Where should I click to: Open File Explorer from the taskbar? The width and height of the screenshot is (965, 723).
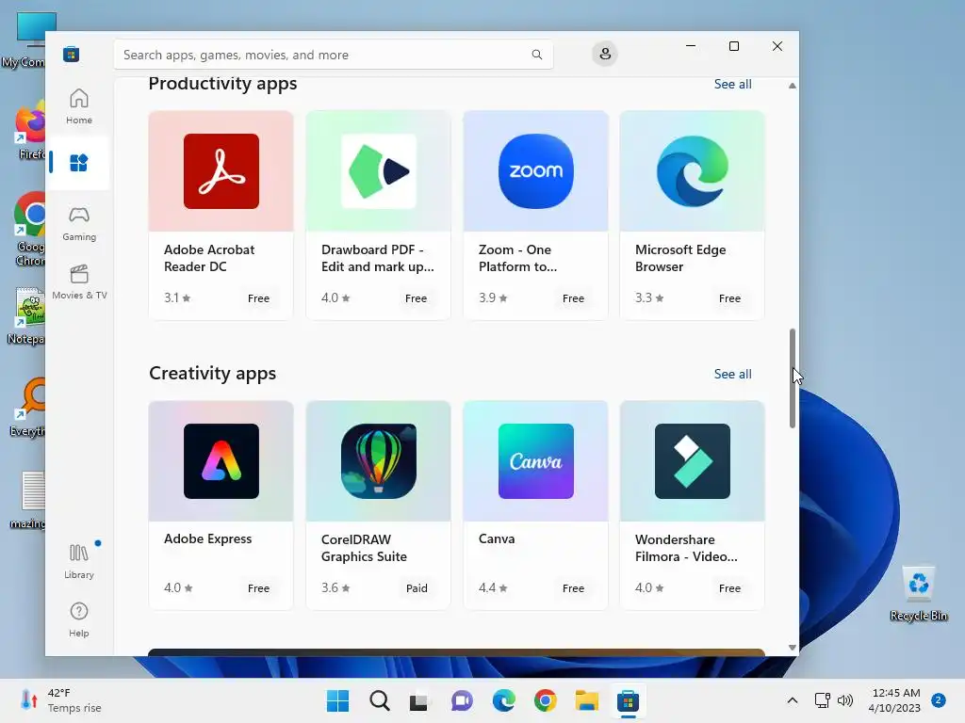point(586,700)
